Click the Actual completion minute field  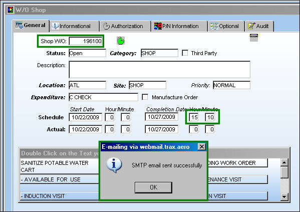[210, 129]
